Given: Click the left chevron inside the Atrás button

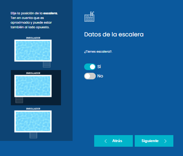Looking at the screenshot, I should (x=106, y=141).
